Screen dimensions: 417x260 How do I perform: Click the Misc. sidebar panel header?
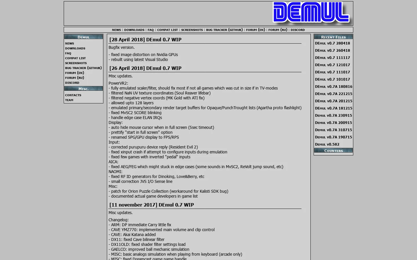click(83, 88)
